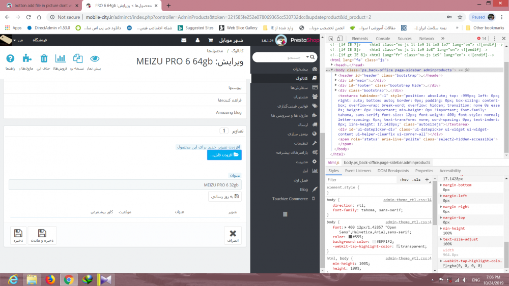Open the 'من' profile dropdown in header
509x286 pixels.
click(x=18, y=40)
